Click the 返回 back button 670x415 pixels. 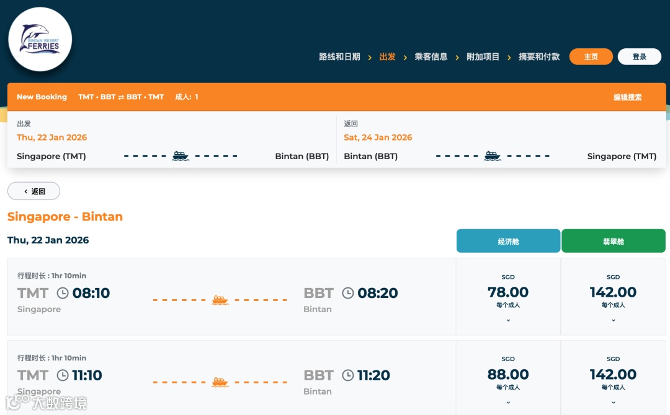(33, 191)
